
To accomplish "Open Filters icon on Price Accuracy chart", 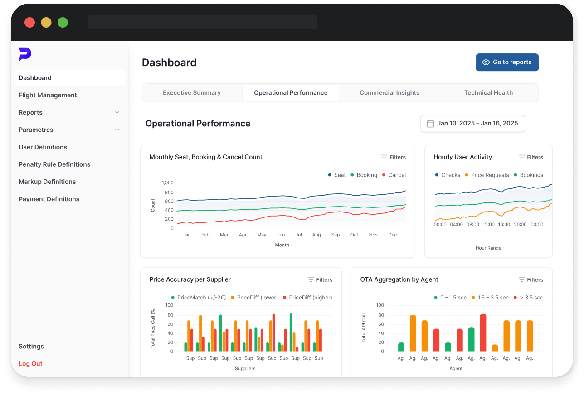I will 311,280.
